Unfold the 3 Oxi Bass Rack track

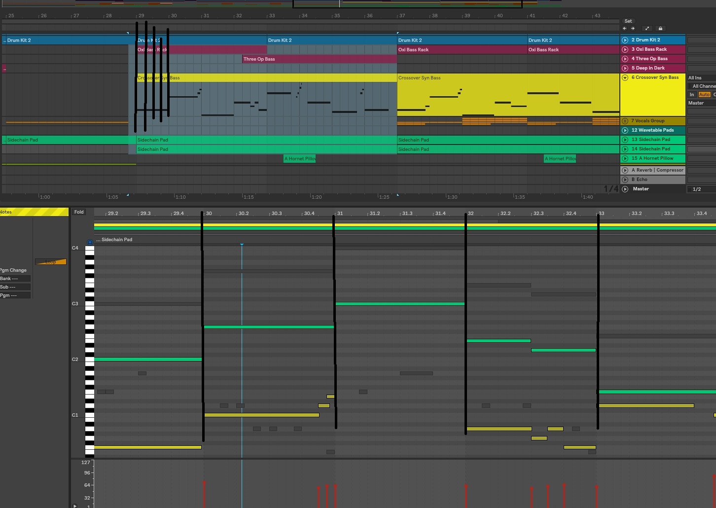(625, 49)
